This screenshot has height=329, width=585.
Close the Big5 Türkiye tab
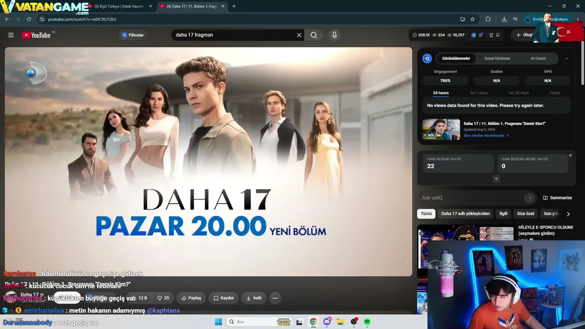pyautogui.click(x=150, y=6)
